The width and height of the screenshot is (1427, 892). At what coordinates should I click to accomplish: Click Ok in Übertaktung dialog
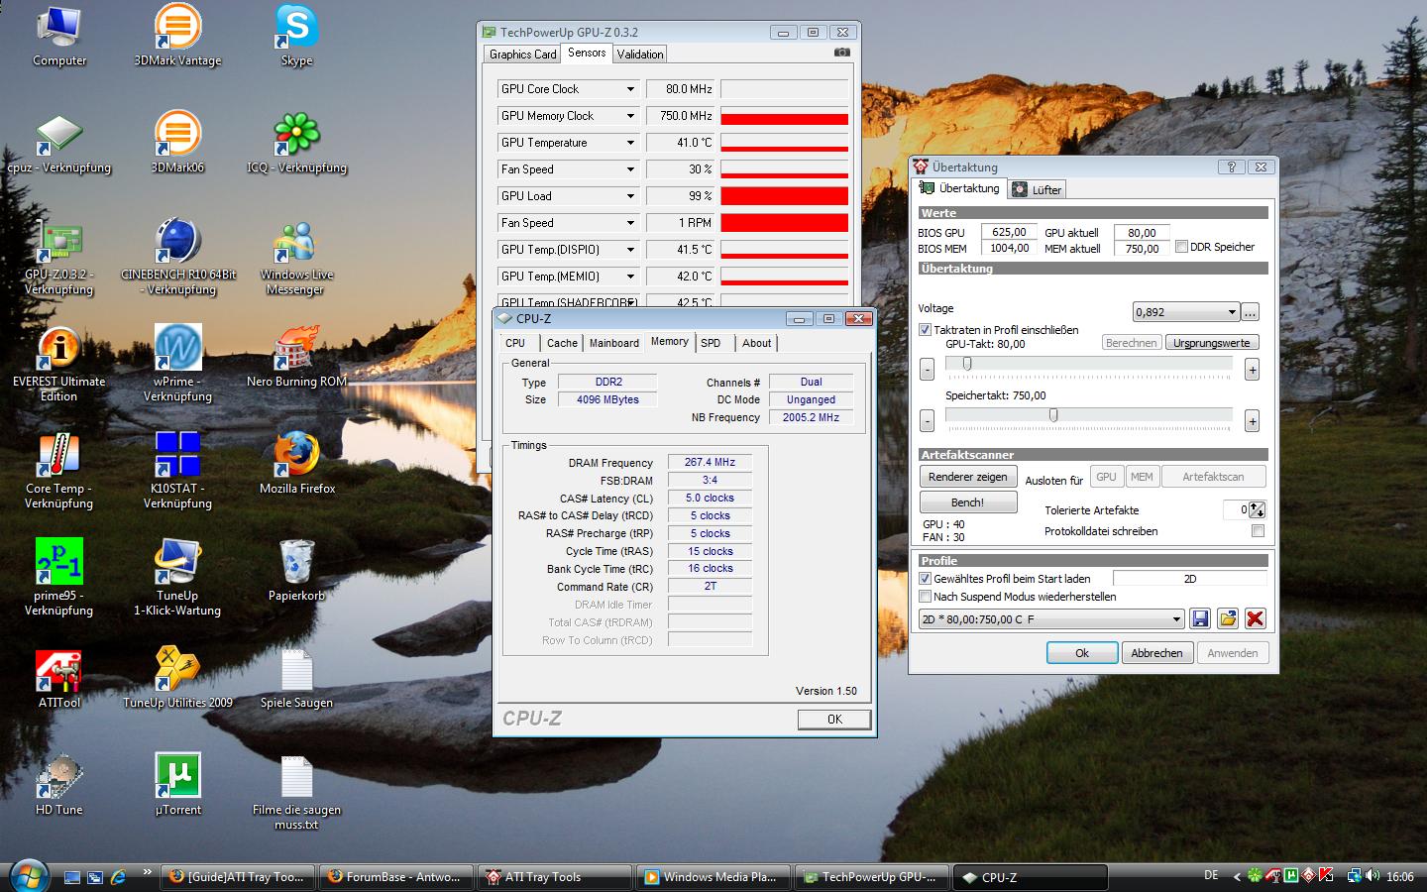tap(1082, 653)
